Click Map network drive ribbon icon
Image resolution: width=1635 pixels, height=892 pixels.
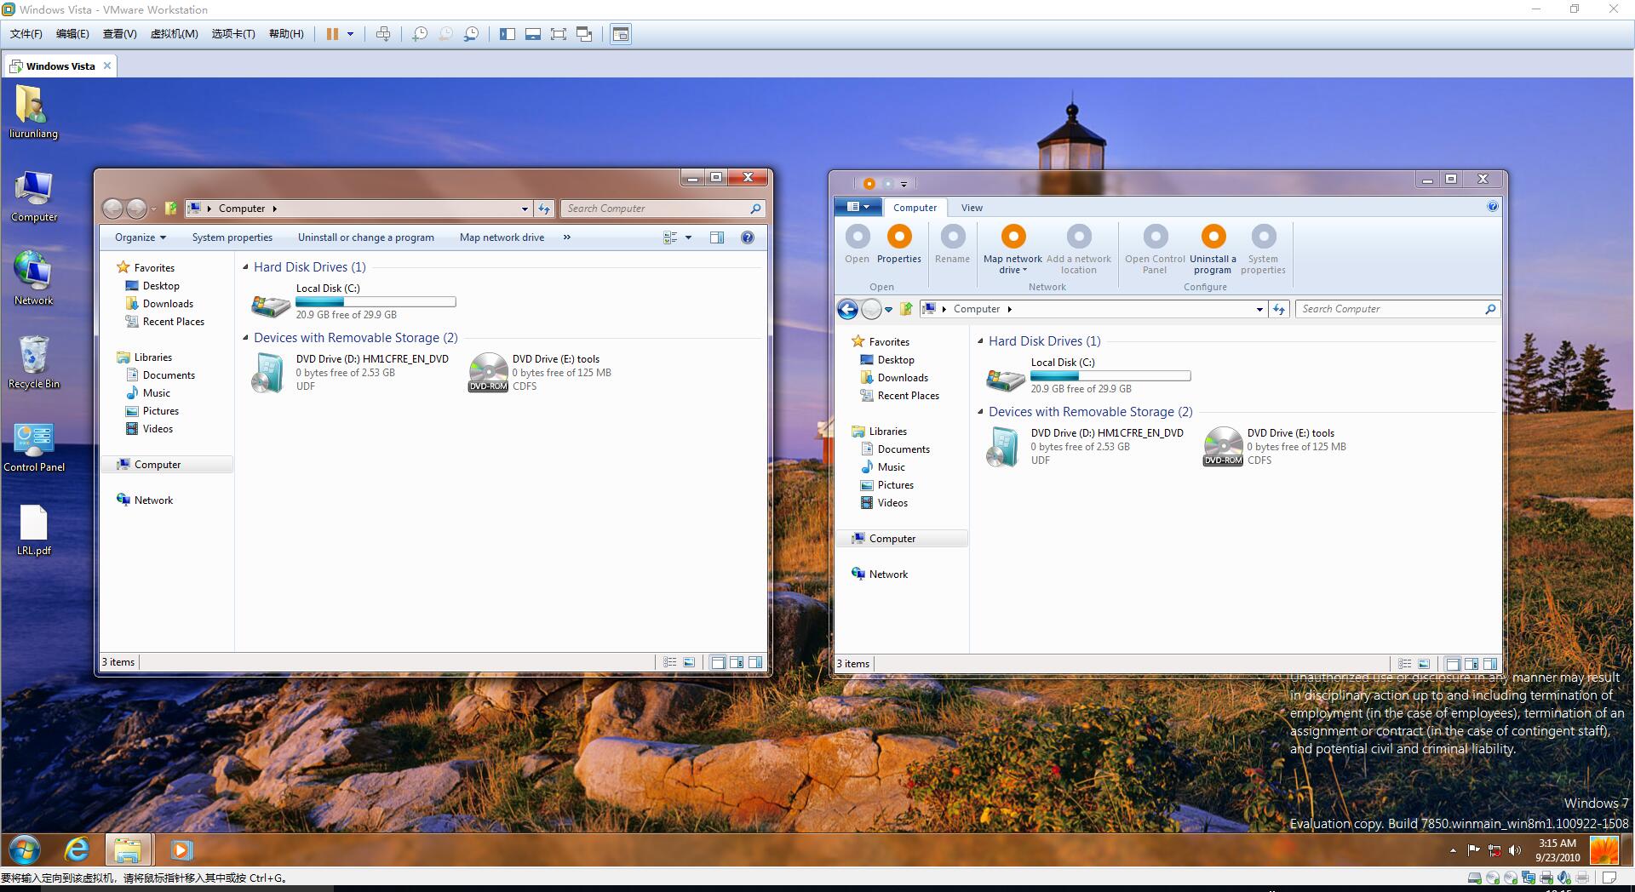click(x=1013, y=237)
